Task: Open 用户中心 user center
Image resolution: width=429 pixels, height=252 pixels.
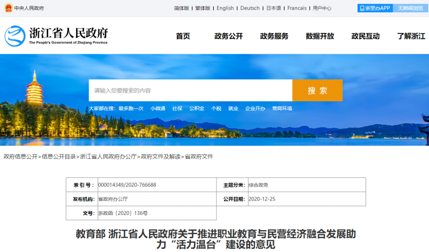Action: [x=322, y=8]
